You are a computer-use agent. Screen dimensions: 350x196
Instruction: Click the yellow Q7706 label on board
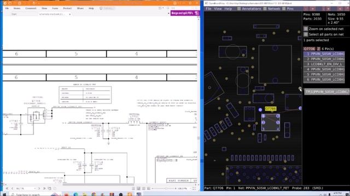(271, 109)
